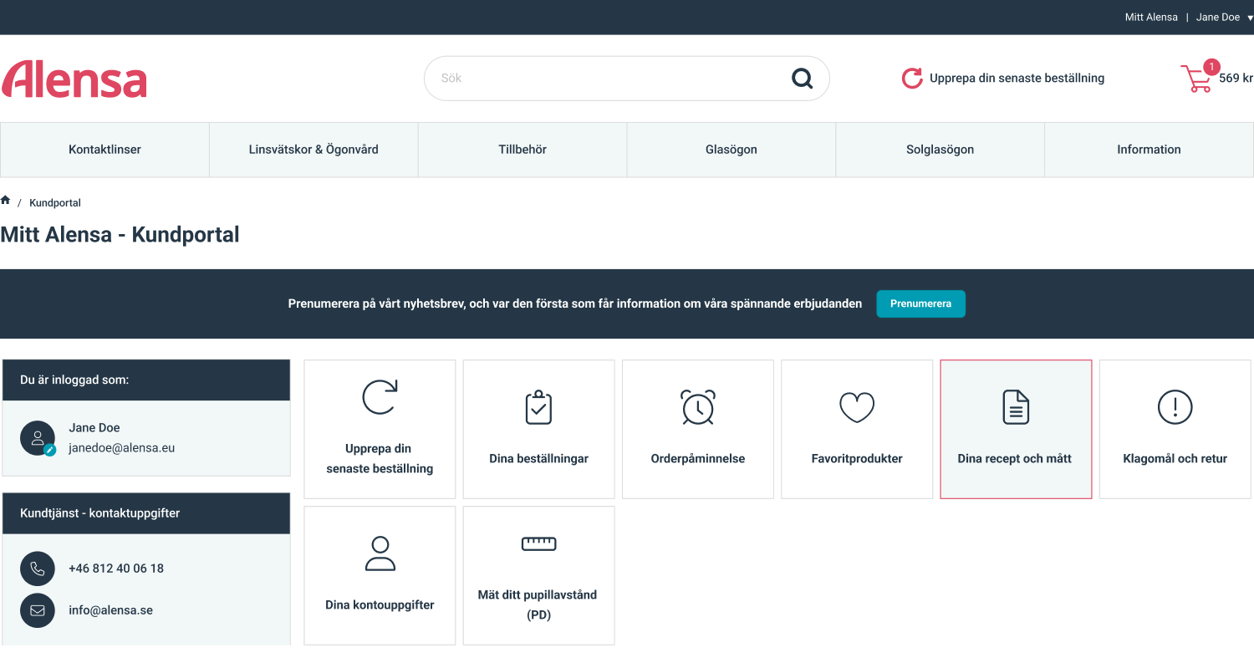Click the janedoe@alensa.eu email text

click(x=121, y=448)
